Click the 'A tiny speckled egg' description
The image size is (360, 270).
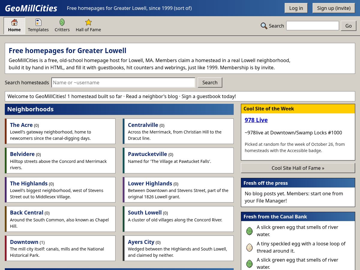(301, 247)
